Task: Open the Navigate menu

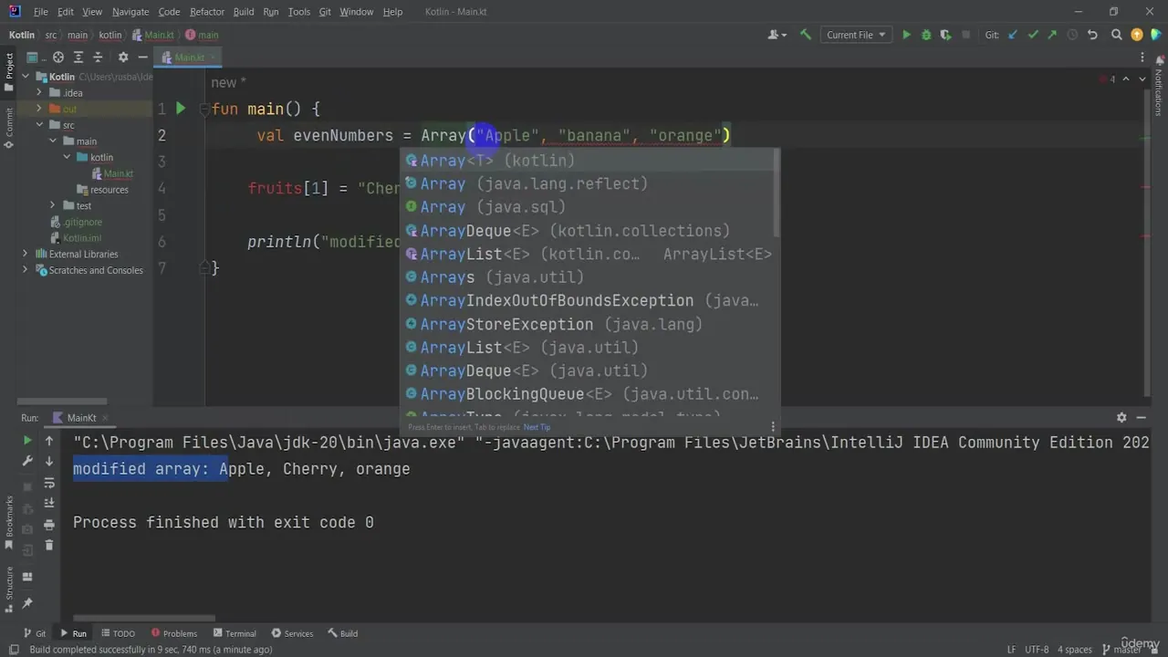Action: point(130,12)
